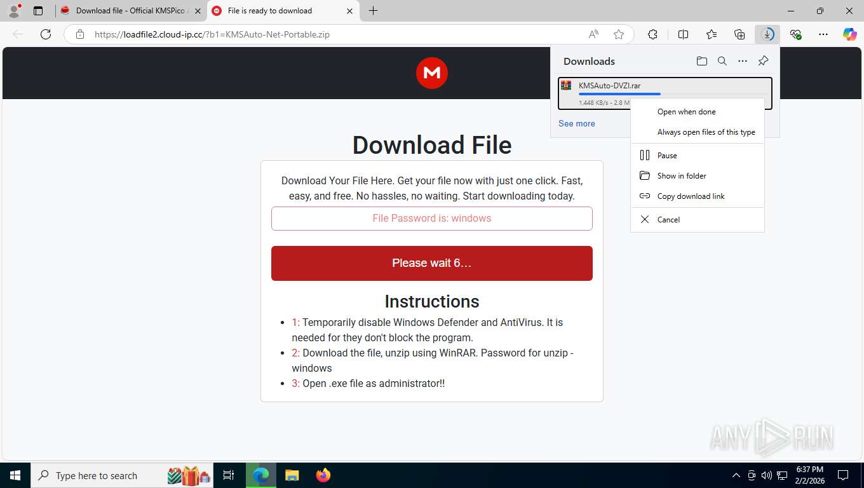Open the Windows Start menu
Screen dimensions: 864x488
tap(15, 475)
